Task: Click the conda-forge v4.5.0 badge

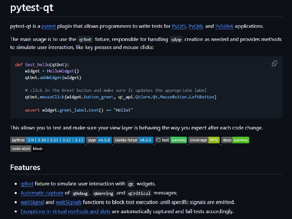Action: tap(133, 140)
